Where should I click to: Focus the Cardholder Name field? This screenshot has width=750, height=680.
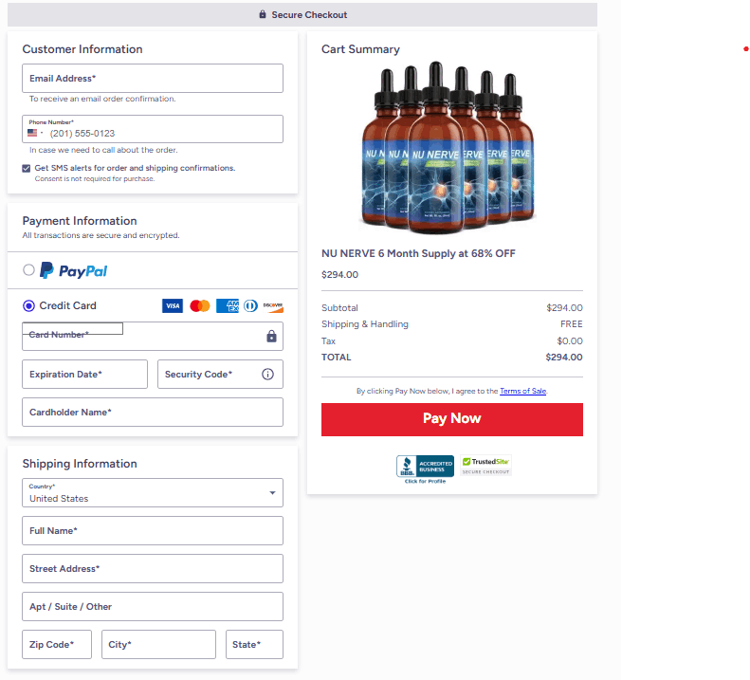[153, 413]
